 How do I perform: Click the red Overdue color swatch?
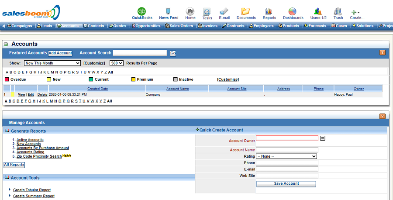click(x=7, y=79)
